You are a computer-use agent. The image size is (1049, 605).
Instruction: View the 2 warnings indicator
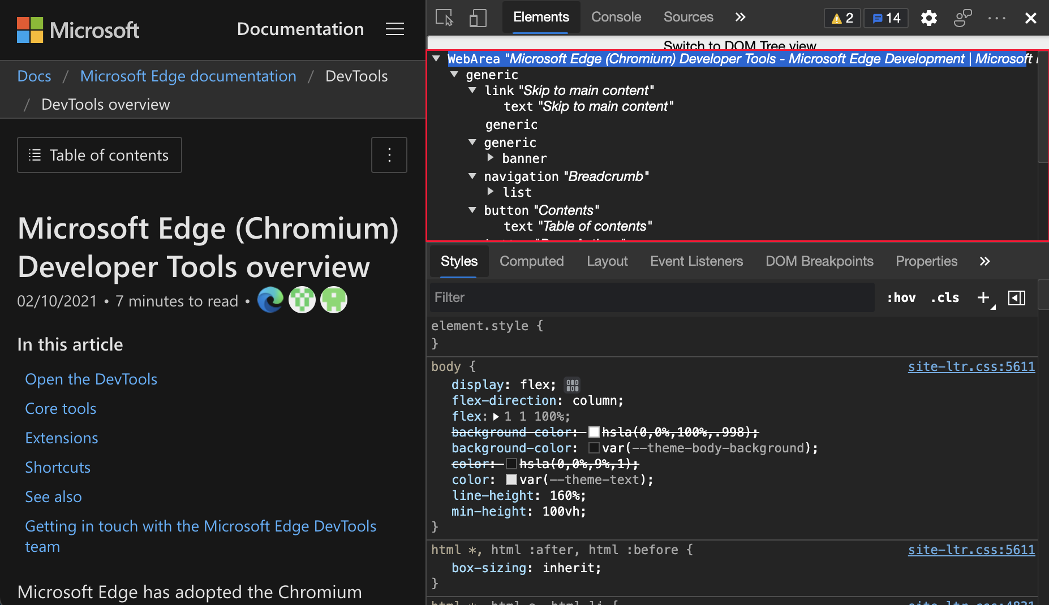(842, 18)
